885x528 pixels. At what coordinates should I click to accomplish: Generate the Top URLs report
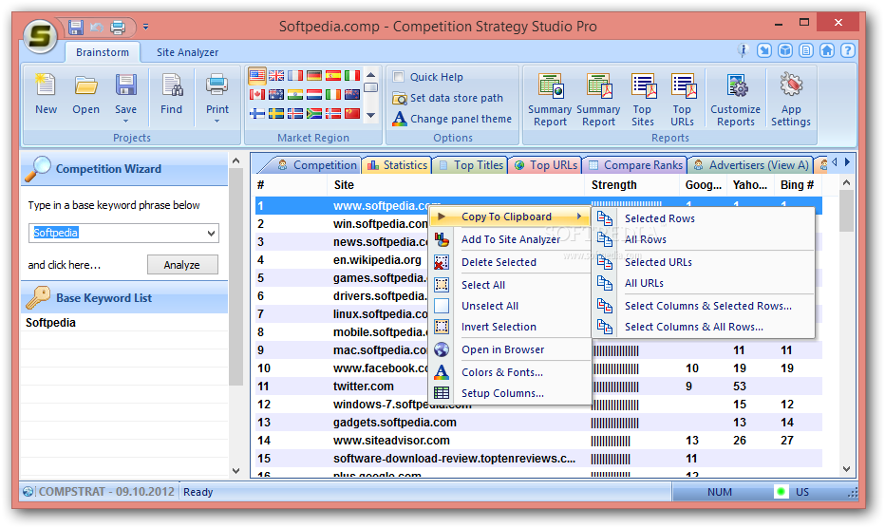[x=683, y=100]
